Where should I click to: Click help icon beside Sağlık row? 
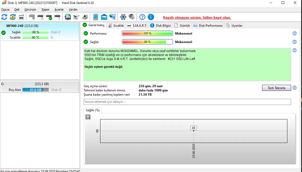(x=295, y=42)
